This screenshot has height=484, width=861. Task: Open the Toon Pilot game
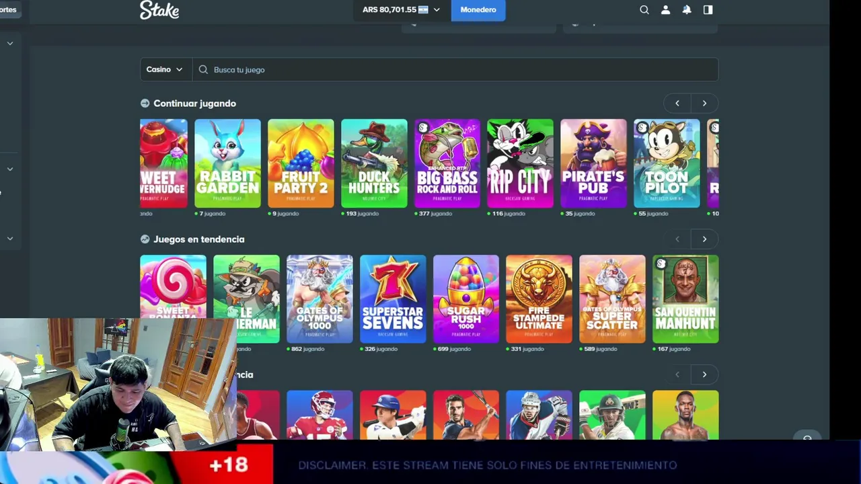click(x=667, y=163)
